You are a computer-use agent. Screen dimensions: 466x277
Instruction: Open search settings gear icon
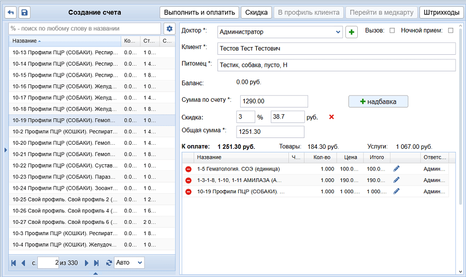(x=169, y=28)
